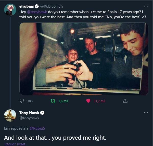
Task: Open Tony Hawk tweet three-dot more menu
Action: point(146,113)
